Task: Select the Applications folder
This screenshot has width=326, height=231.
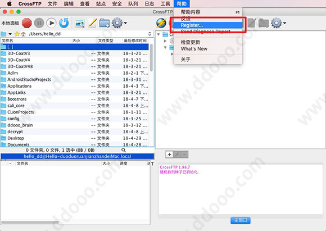Action: pyautogui.click(x=75, y=86)
